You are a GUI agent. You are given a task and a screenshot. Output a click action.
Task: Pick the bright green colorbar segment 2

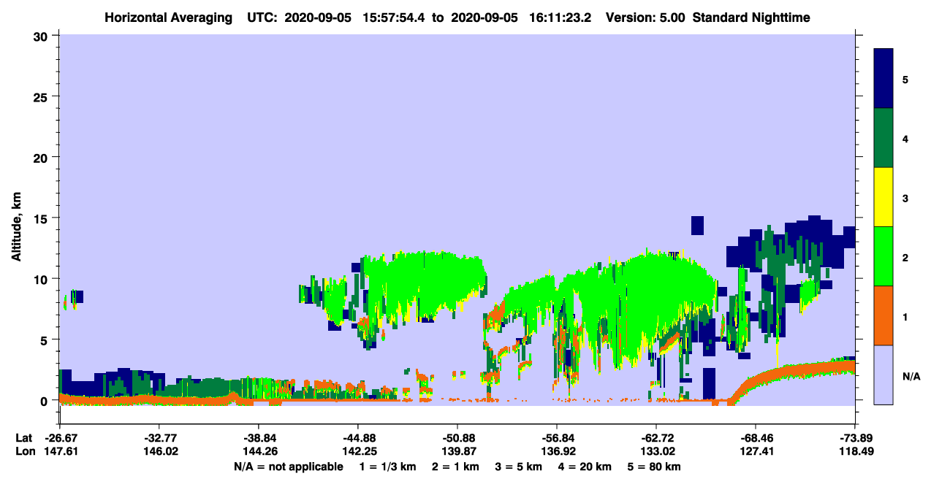tap(883, 256)
